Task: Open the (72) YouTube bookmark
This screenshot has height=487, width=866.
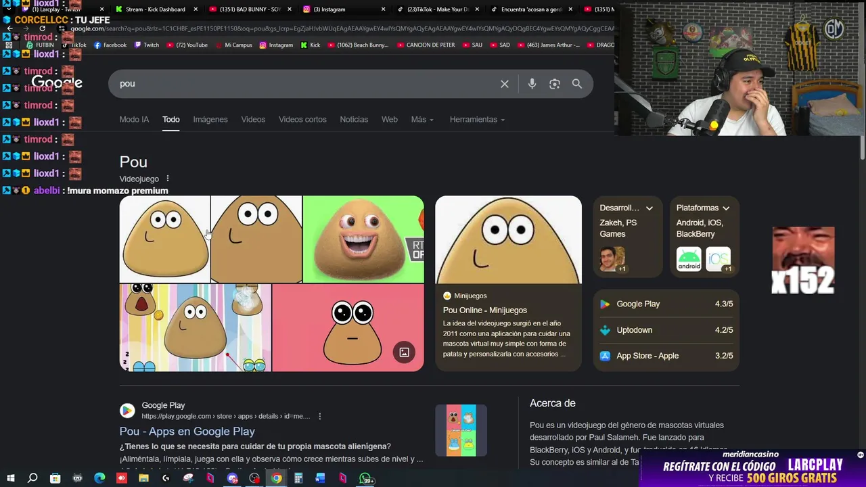Action: [187, 45]
